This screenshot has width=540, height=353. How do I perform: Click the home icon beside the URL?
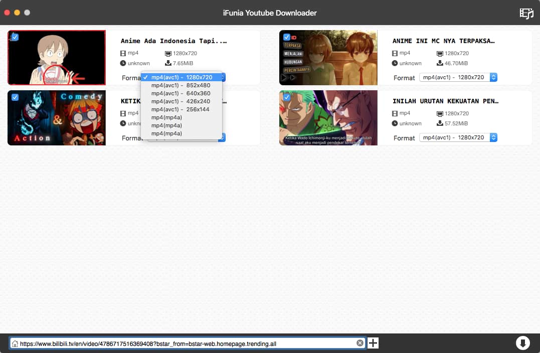pyautogui.click(x=15, y=343)
